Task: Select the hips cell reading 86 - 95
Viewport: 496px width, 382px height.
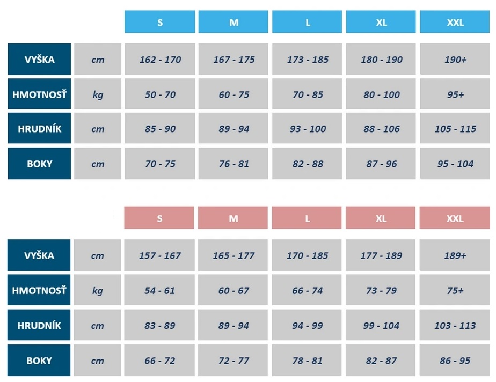Action: pos(455,361)
